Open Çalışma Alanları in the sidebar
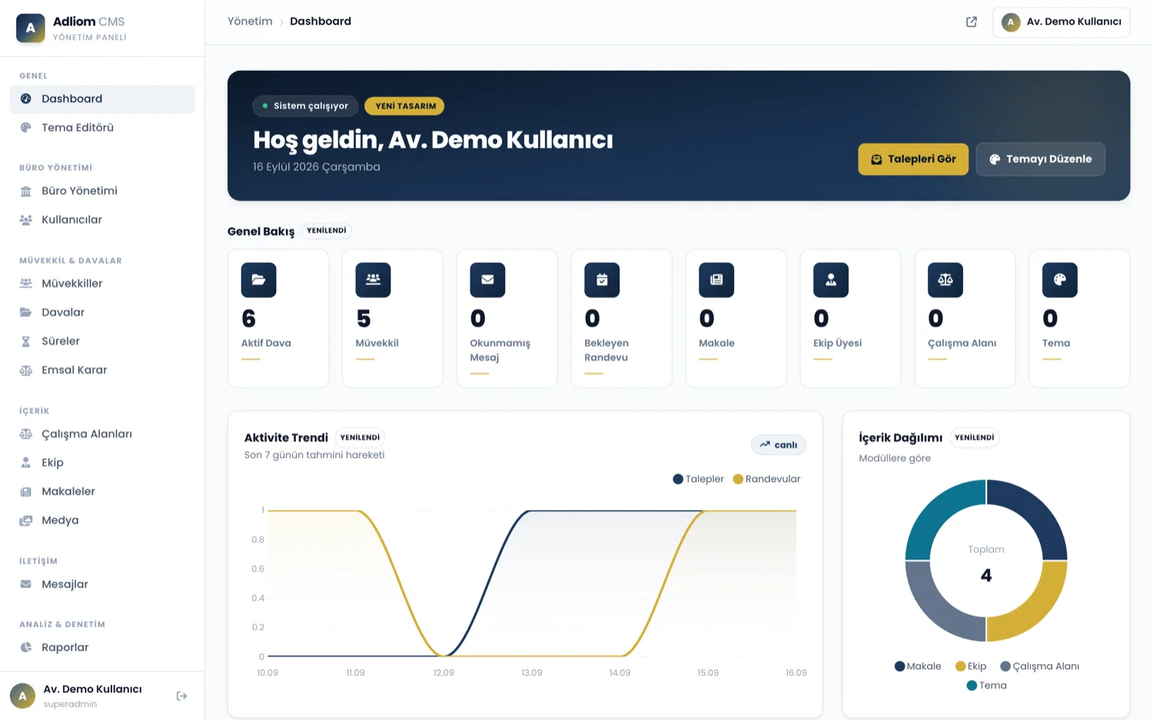The width and height of the screenshot is (1153, 720). click(102, 434)
